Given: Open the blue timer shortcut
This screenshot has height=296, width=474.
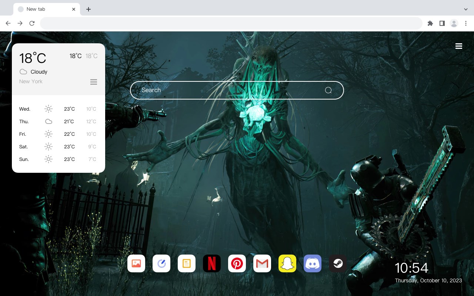Looking at the screenshot, I should pos(161,263).
